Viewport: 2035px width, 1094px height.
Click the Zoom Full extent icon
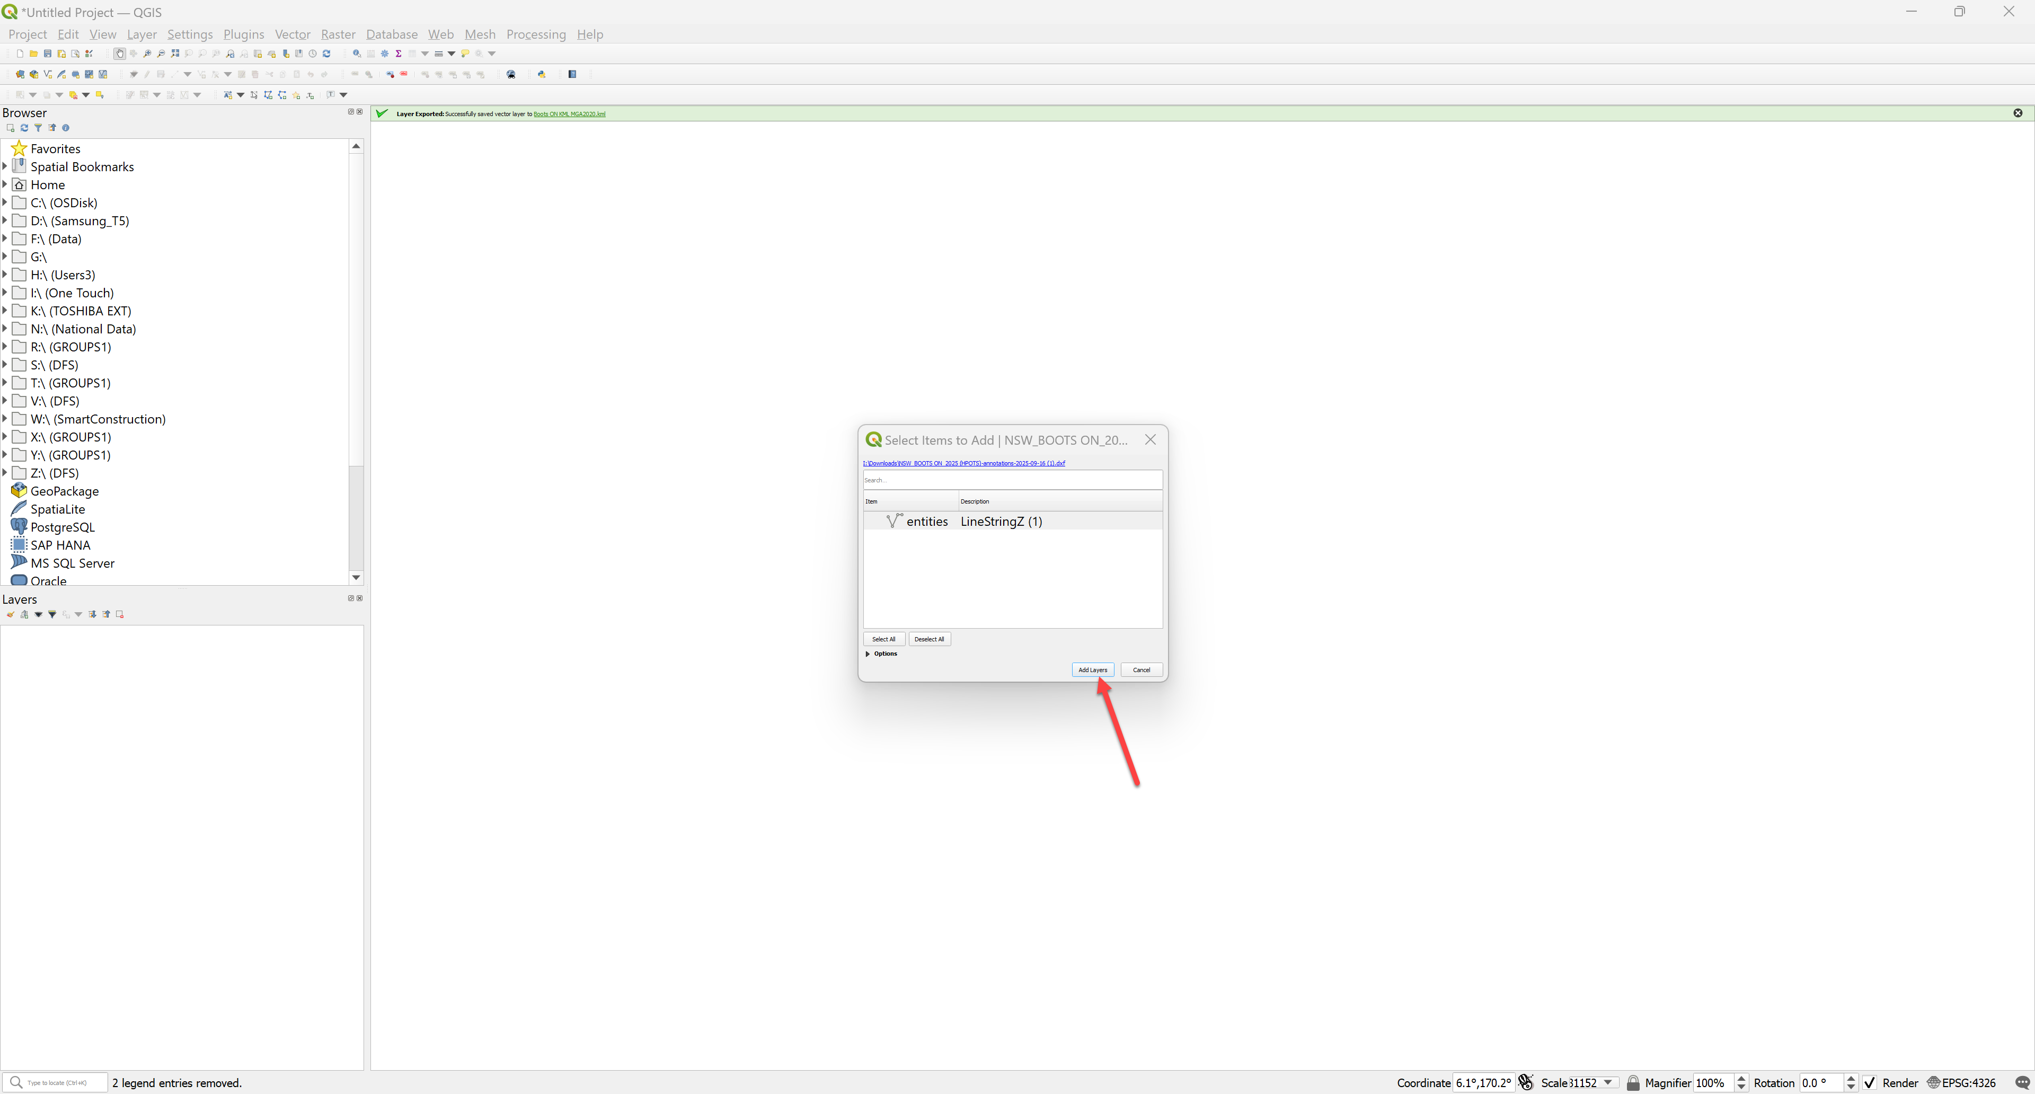tap(175, 54)
